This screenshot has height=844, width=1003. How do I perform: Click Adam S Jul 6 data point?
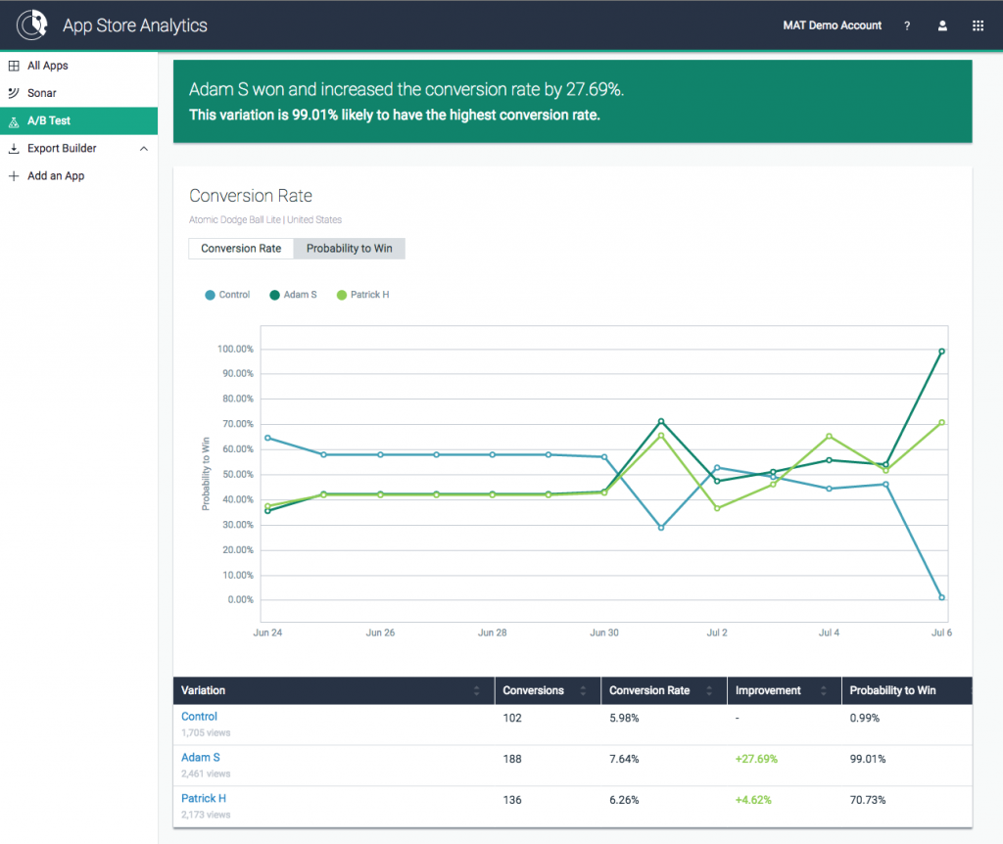[941, 352]
